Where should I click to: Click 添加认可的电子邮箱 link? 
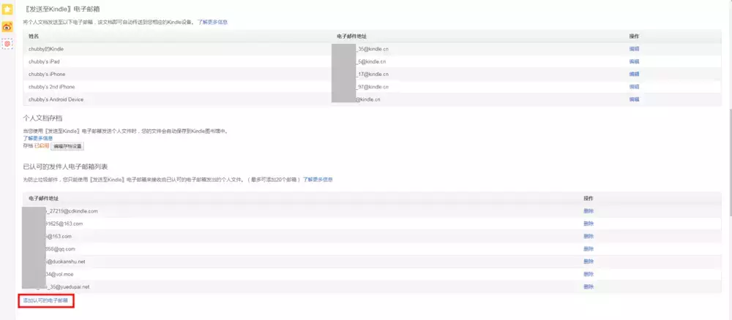[45, 301]
